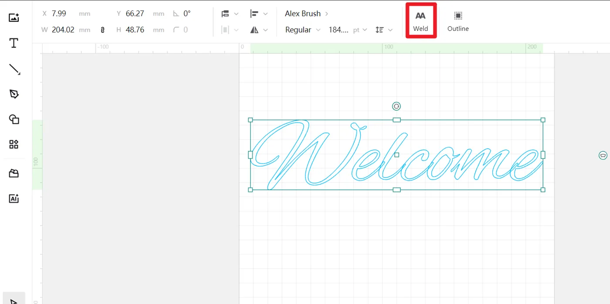Open the line spacing options
Image resolution: width=610 pixels, height=304 pixels.
click(384, 30)
